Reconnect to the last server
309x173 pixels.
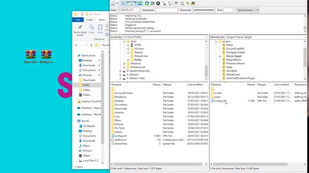click(169, 3)
